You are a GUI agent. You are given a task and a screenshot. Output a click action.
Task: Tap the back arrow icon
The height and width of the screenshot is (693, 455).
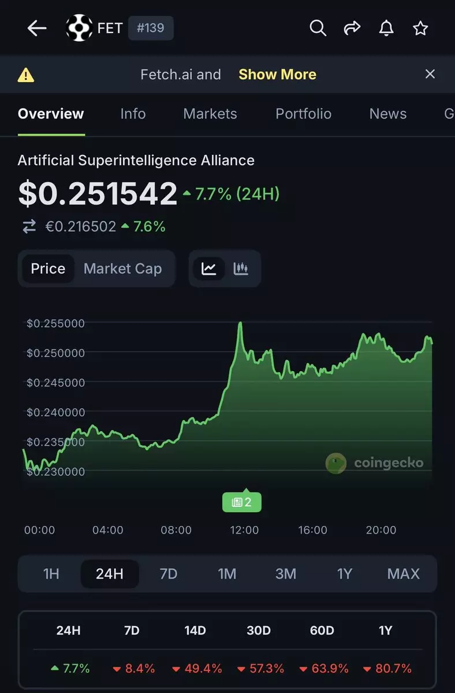coord(37,28)
